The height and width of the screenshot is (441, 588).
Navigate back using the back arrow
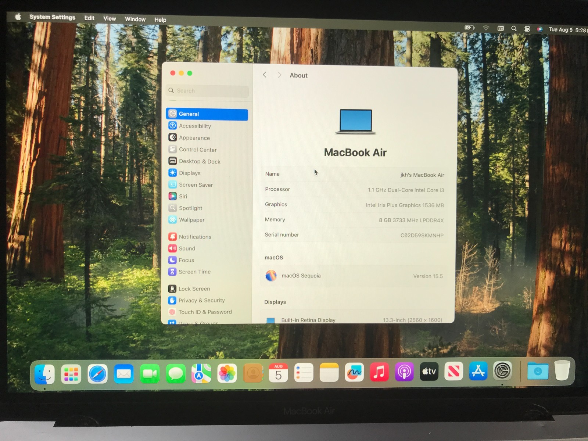click(x=265, y=75)
